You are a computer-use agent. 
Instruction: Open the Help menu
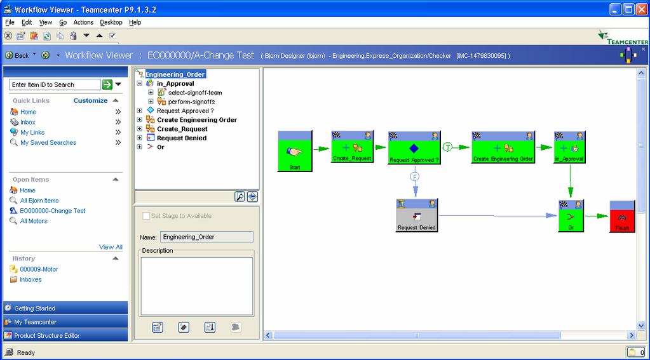135,22
